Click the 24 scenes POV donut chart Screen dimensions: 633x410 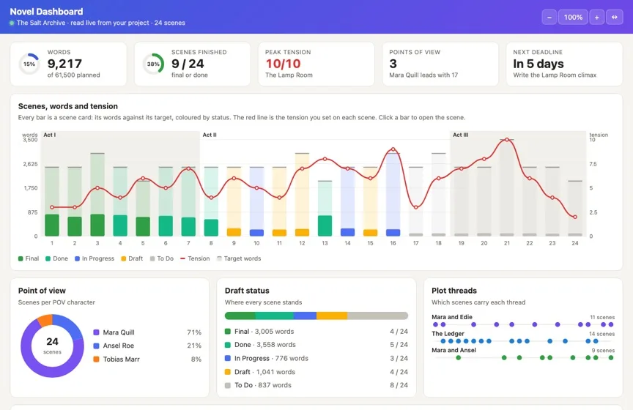tap(52, 346)
